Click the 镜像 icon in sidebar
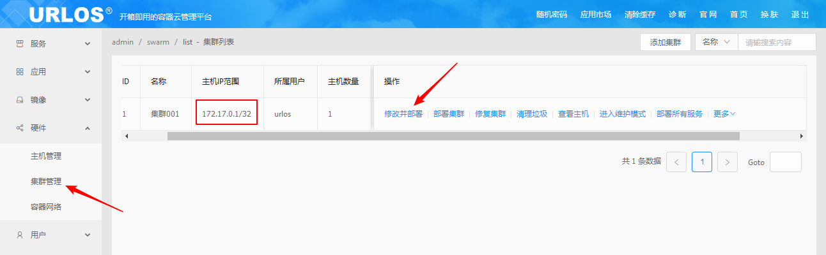This screenshot has width=826, height=255. 19,100
